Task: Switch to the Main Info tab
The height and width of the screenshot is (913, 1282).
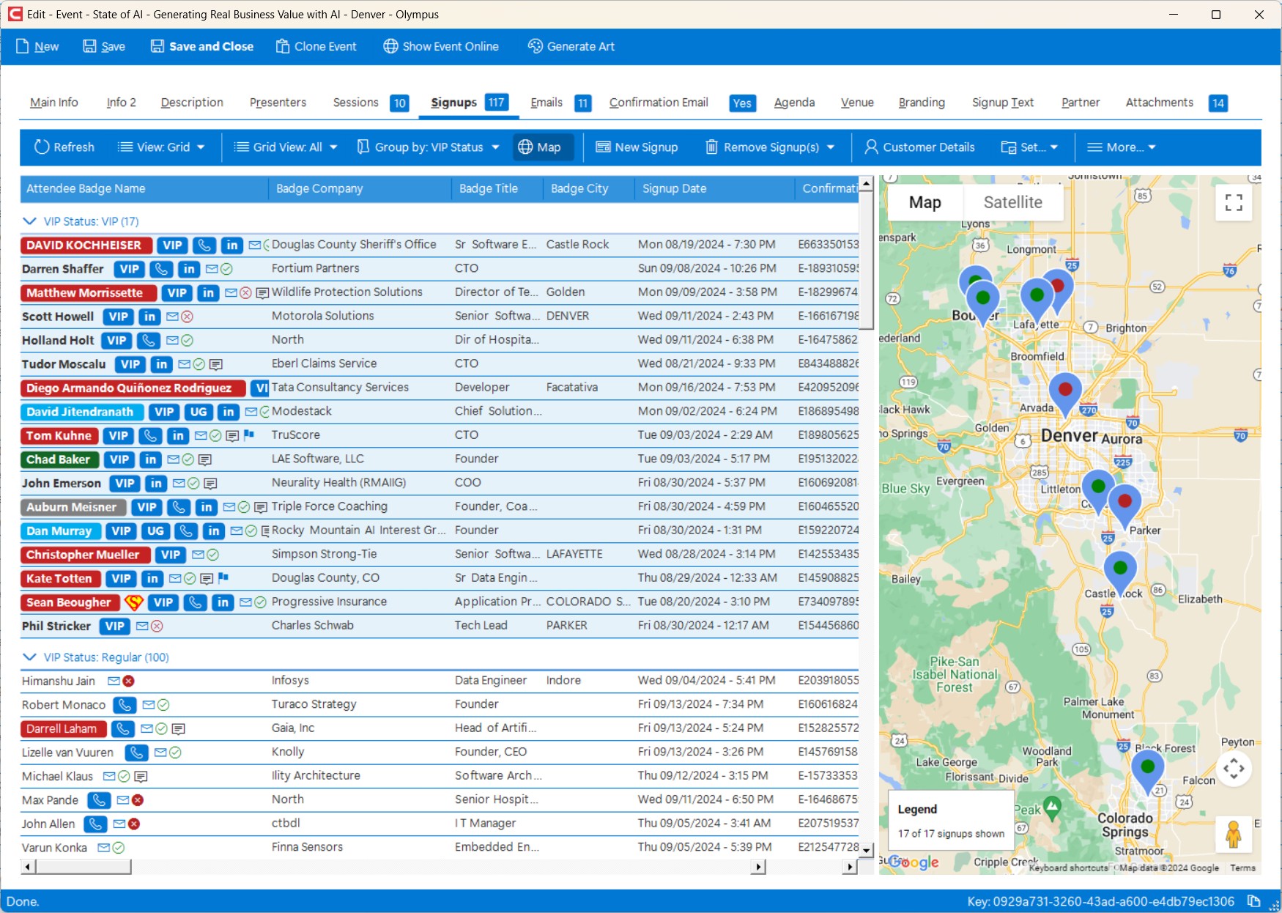Action: click(x=54, y=103)
